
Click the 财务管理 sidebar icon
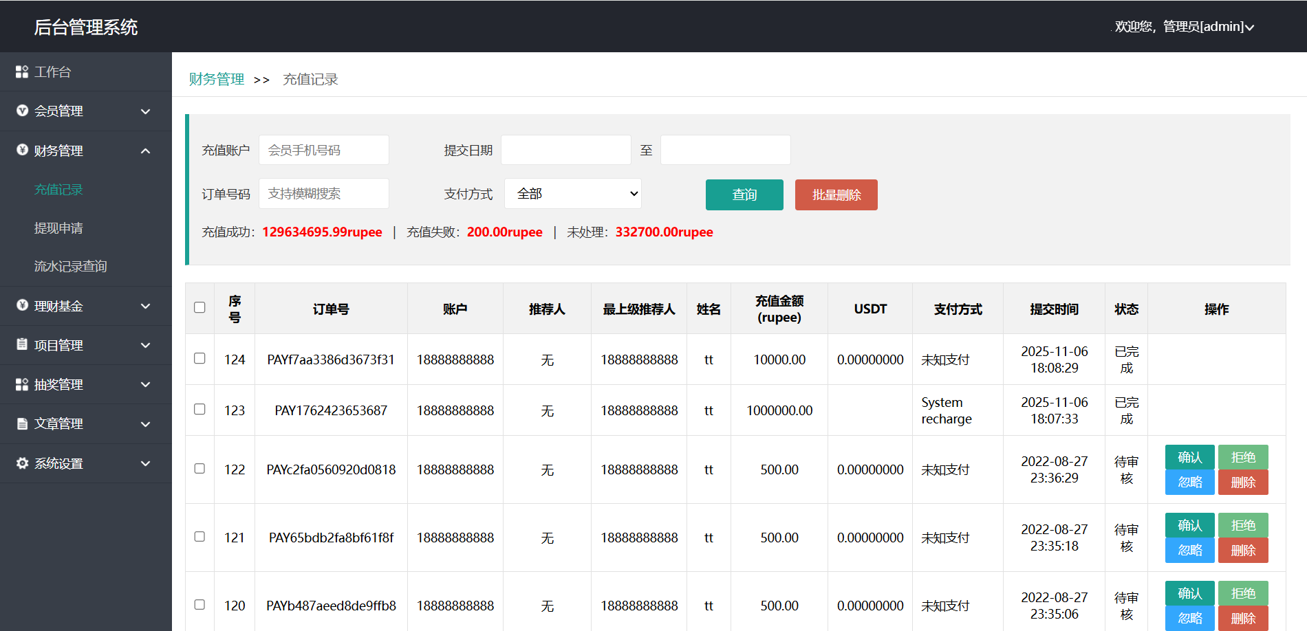22,150
